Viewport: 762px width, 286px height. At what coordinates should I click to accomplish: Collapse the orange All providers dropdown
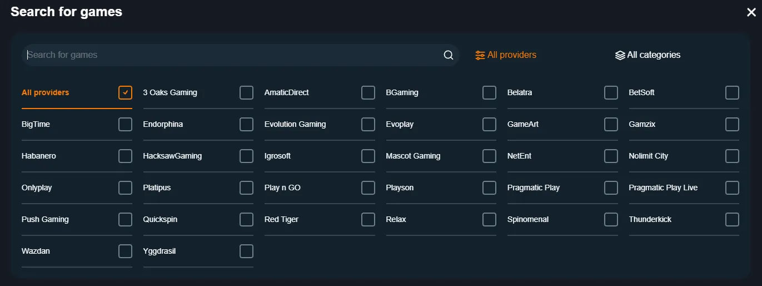coord(506,55)
